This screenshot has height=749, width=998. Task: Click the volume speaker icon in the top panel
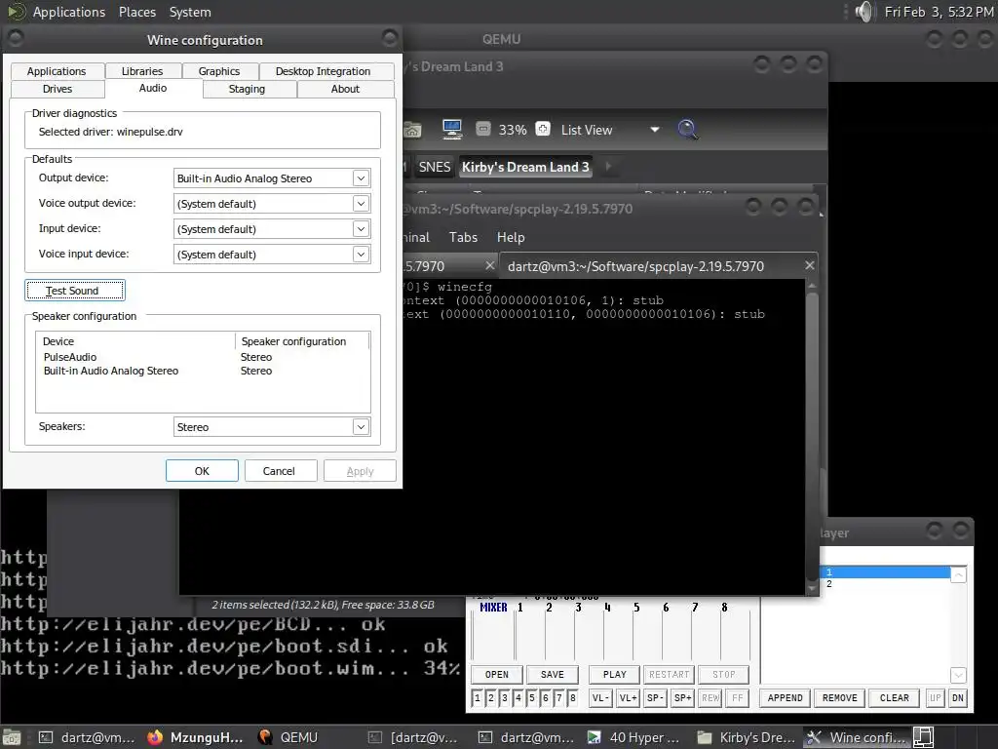[x=864, y=12]
